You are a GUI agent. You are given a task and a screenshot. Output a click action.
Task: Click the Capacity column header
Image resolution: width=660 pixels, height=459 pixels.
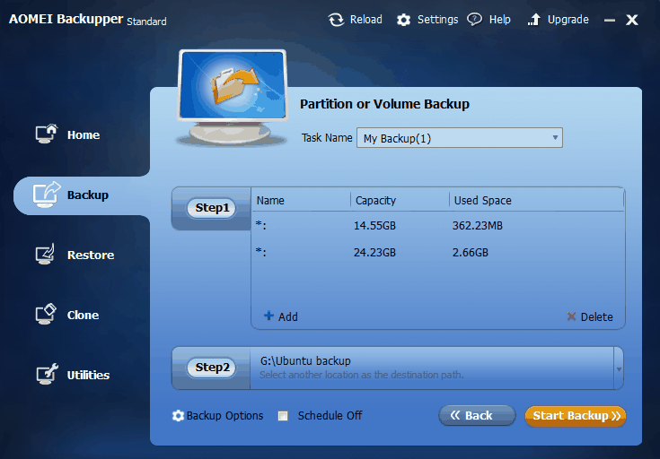(375, 201)
